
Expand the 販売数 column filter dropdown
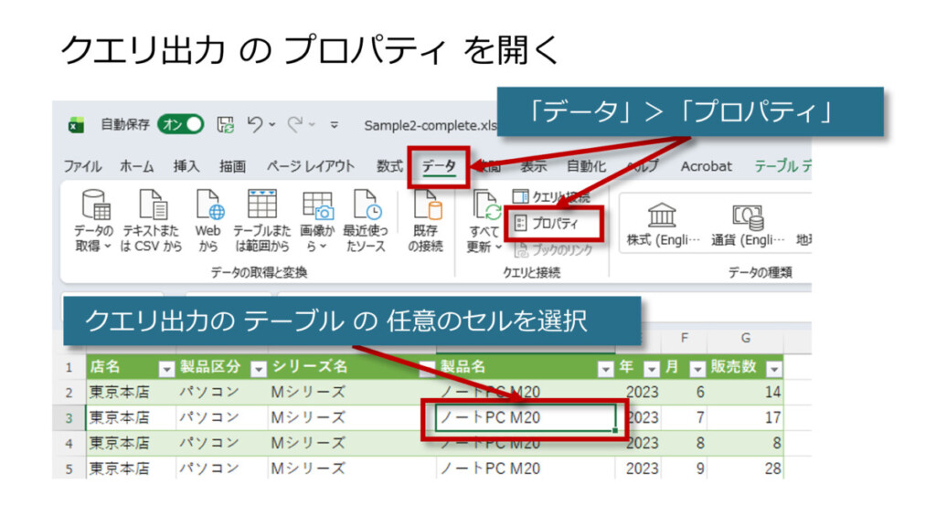[774, 369]
